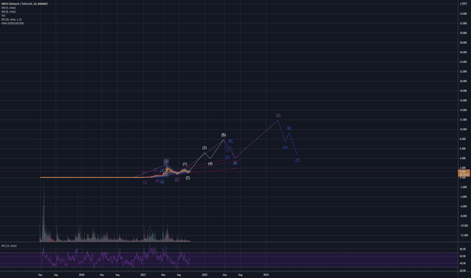Screen dimensions: 471x278
Task: Click the white (5) wave label
Action: [223, 135]
